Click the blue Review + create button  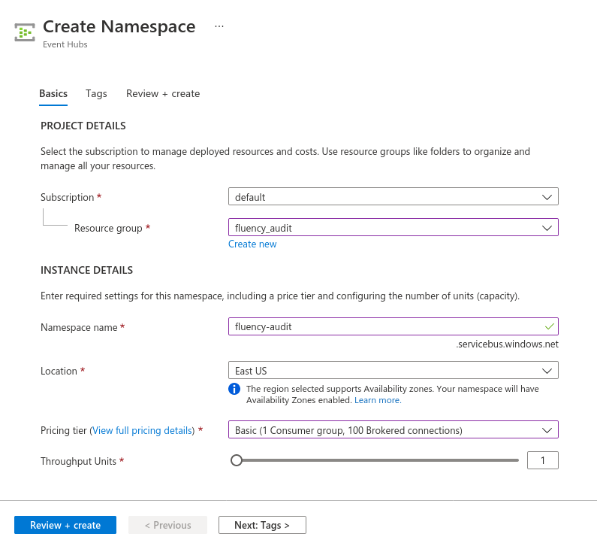(x=65, y=525)
